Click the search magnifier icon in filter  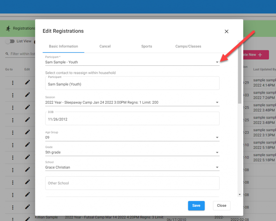click(7, 54)
